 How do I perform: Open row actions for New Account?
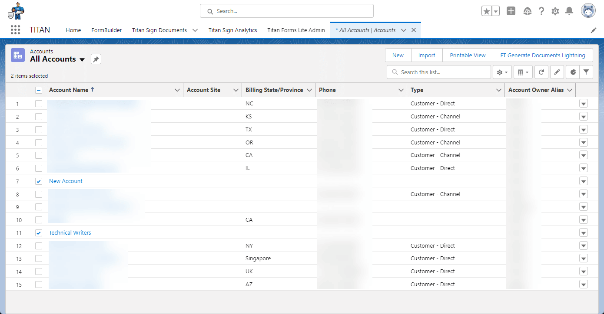583,181
